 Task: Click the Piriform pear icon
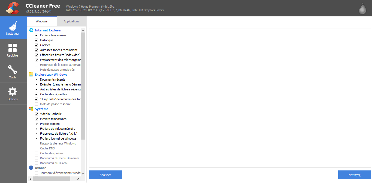coord(362,8)
